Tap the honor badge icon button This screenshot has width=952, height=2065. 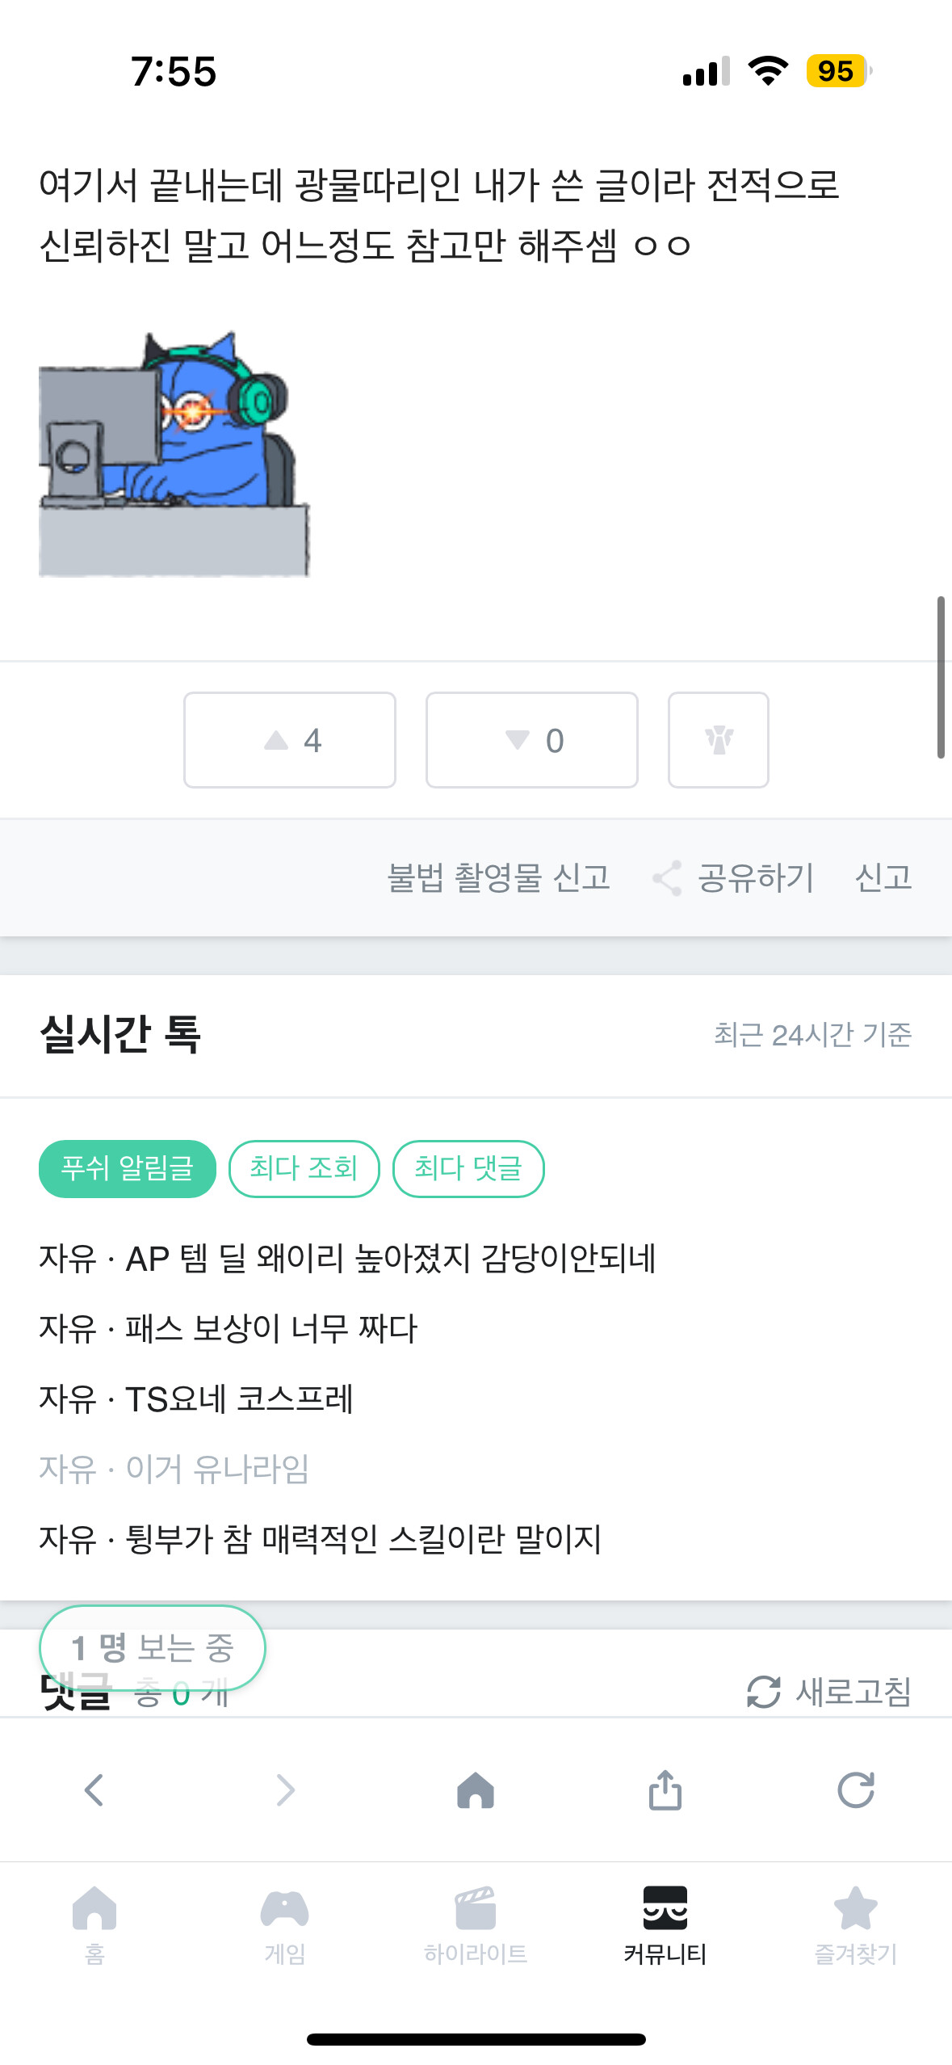pyautogui.click(x=718, y=739)
